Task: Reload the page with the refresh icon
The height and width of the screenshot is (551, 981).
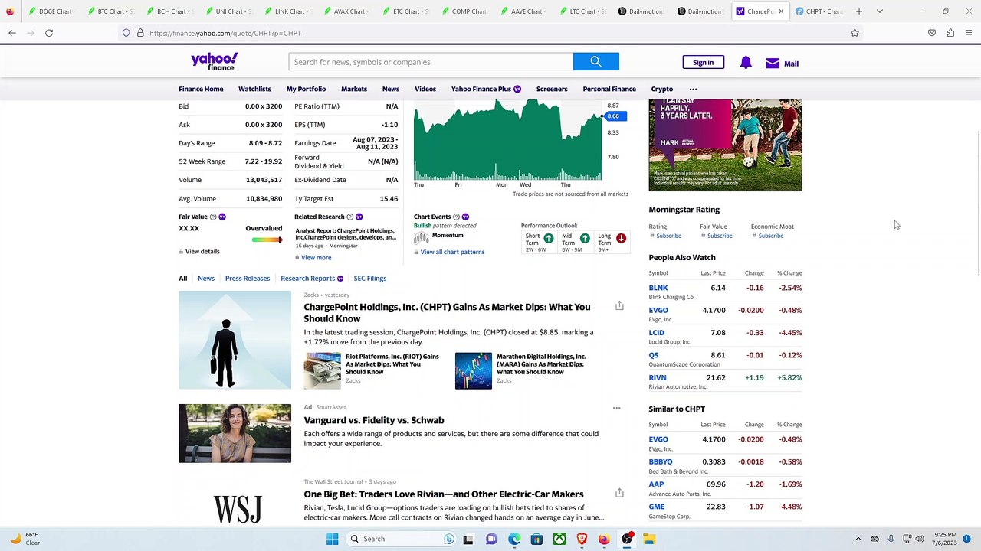Action: [49, 33]
